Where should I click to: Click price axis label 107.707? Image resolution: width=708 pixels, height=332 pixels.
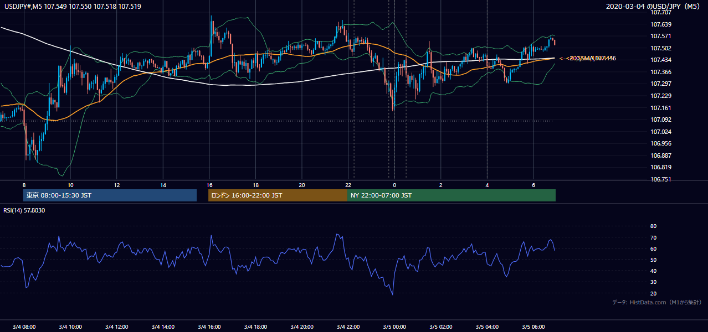[x=660, y=12]
